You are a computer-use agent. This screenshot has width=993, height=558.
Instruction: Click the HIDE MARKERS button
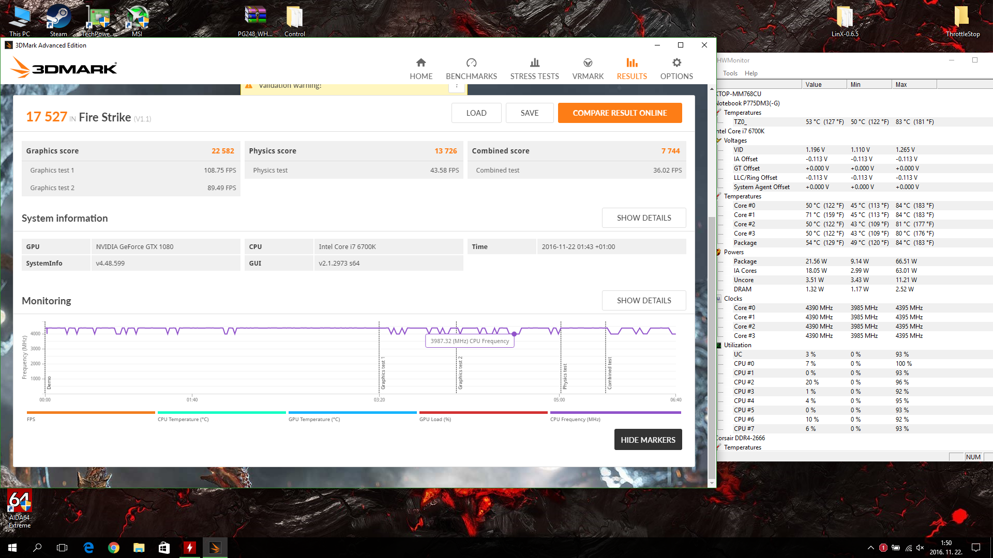click(648, 440)
